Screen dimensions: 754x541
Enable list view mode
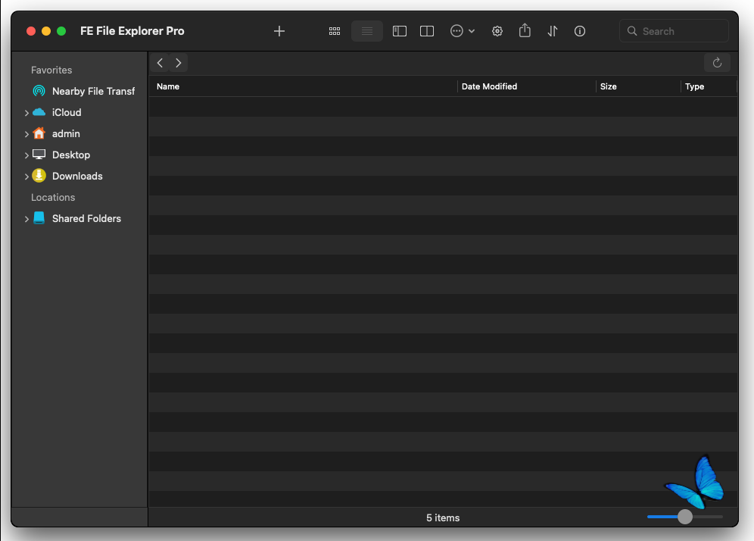[x=367, y=31]
